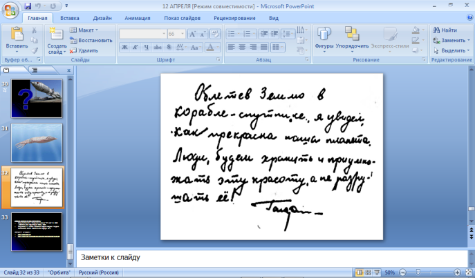Expand the numbering list dropdown
475x278 pixels.
pyautogui.click(x=254, y=34)
